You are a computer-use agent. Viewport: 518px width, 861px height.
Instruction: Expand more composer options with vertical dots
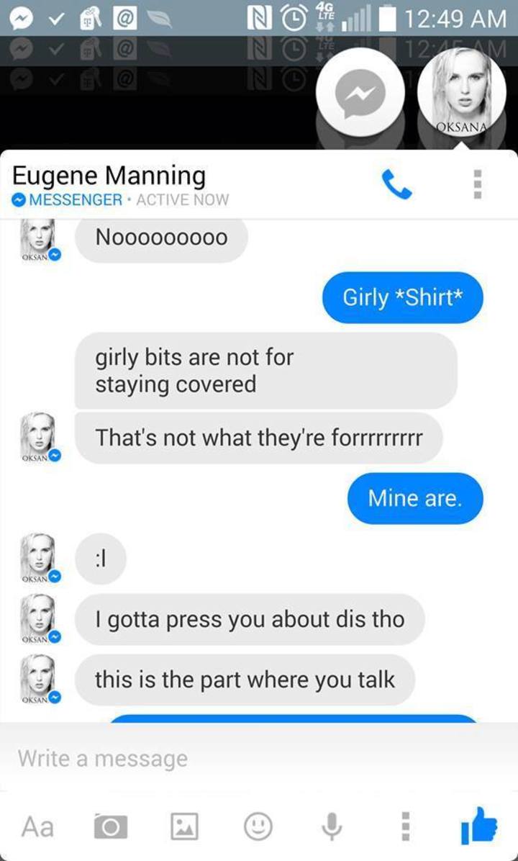pos(406,826)
